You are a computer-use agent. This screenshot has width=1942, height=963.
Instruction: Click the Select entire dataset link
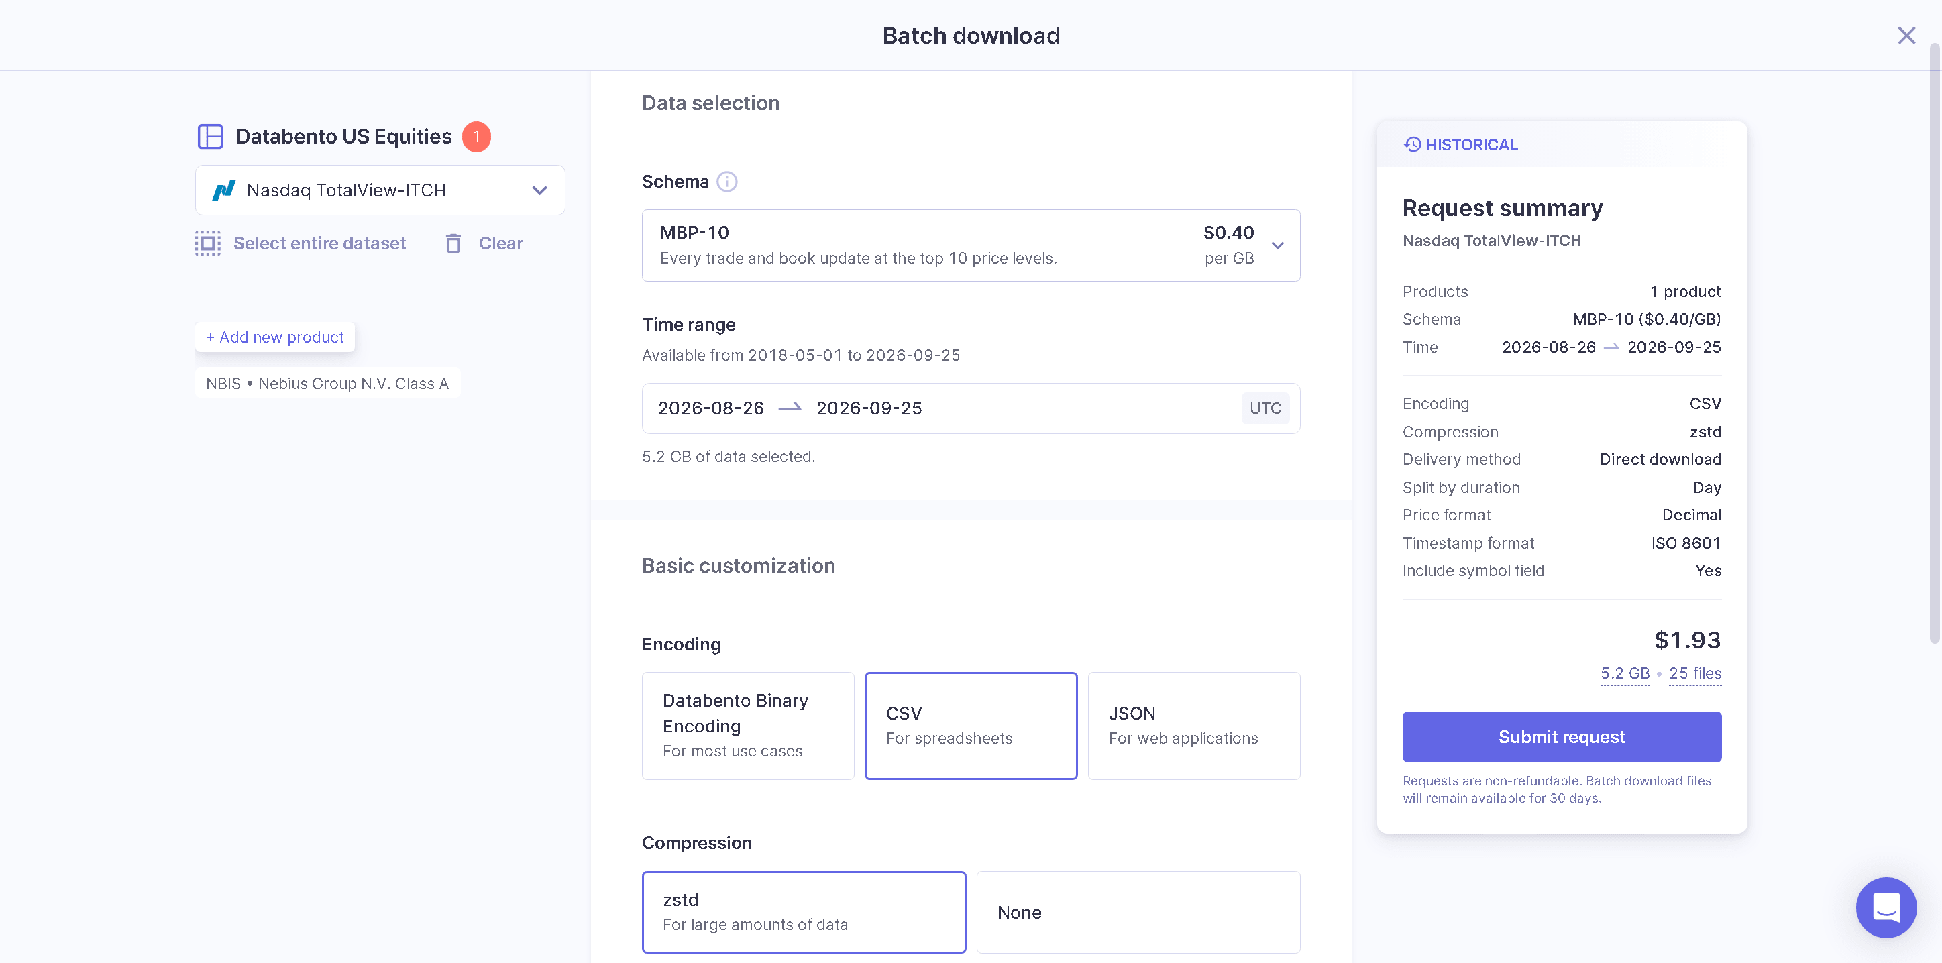pos(319,243)
